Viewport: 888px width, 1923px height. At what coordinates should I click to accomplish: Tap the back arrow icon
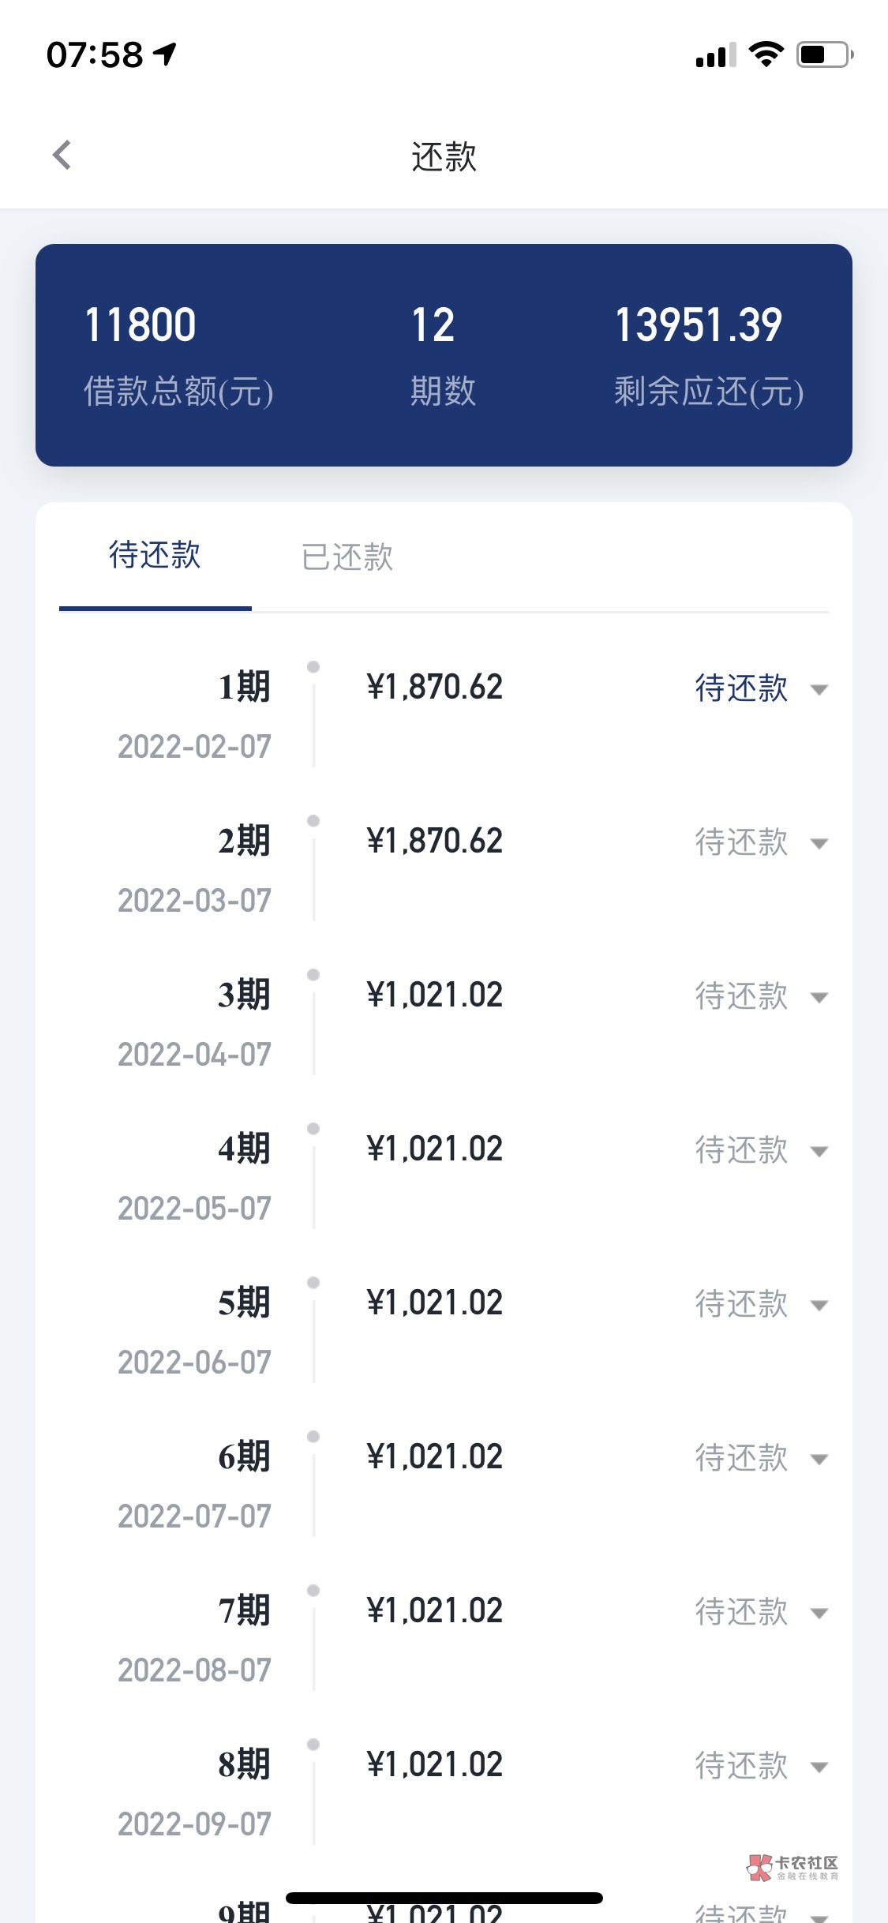point(62,156)
